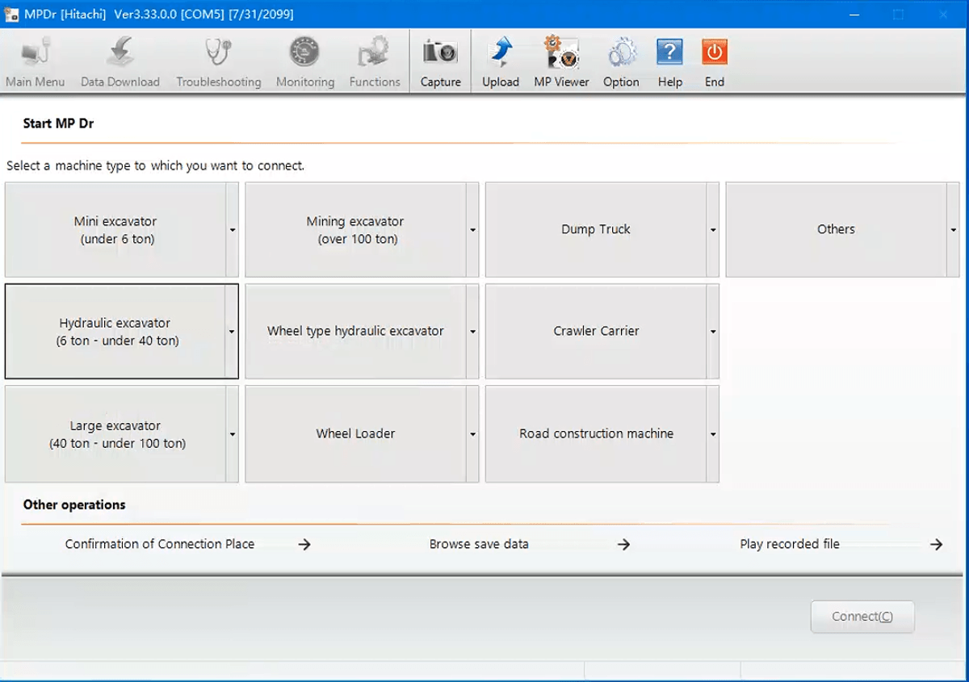Expand the Dump Truck dropdown arrow
969x682 pixels.
(x=713, y=230)
